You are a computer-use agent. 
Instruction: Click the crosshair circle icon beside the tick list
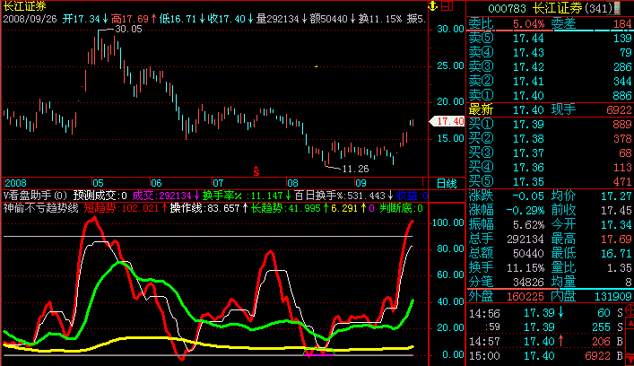tap(630, 310)
